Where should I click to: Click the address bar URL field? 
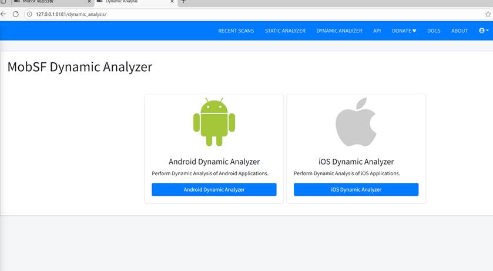tap(258, 14)
